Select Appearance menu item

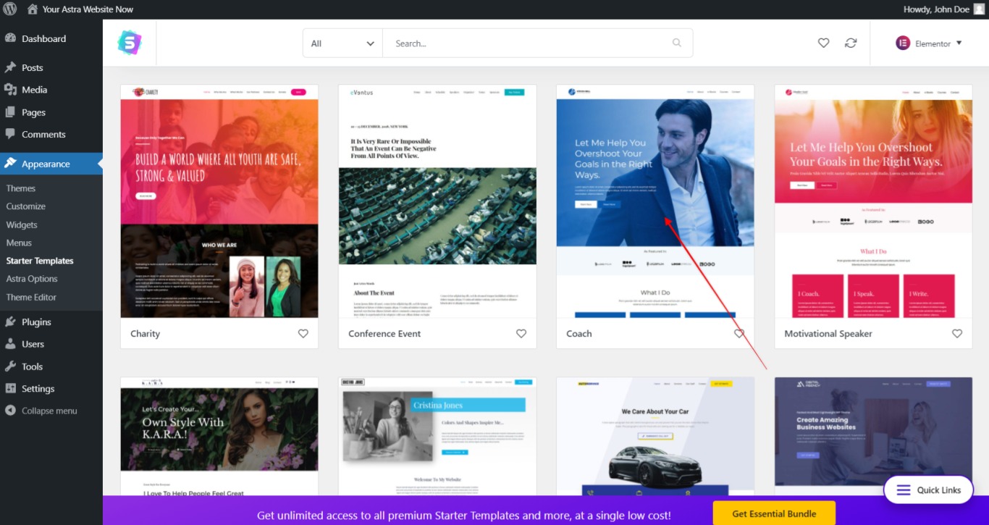tap(51, 164)
